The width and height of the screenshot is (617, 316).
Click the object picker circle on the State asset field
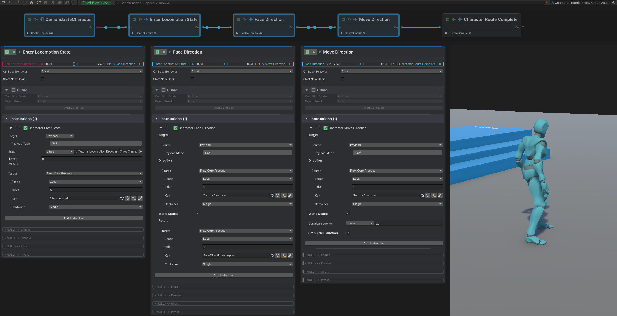pyautogui.click(x=140, y=151)
